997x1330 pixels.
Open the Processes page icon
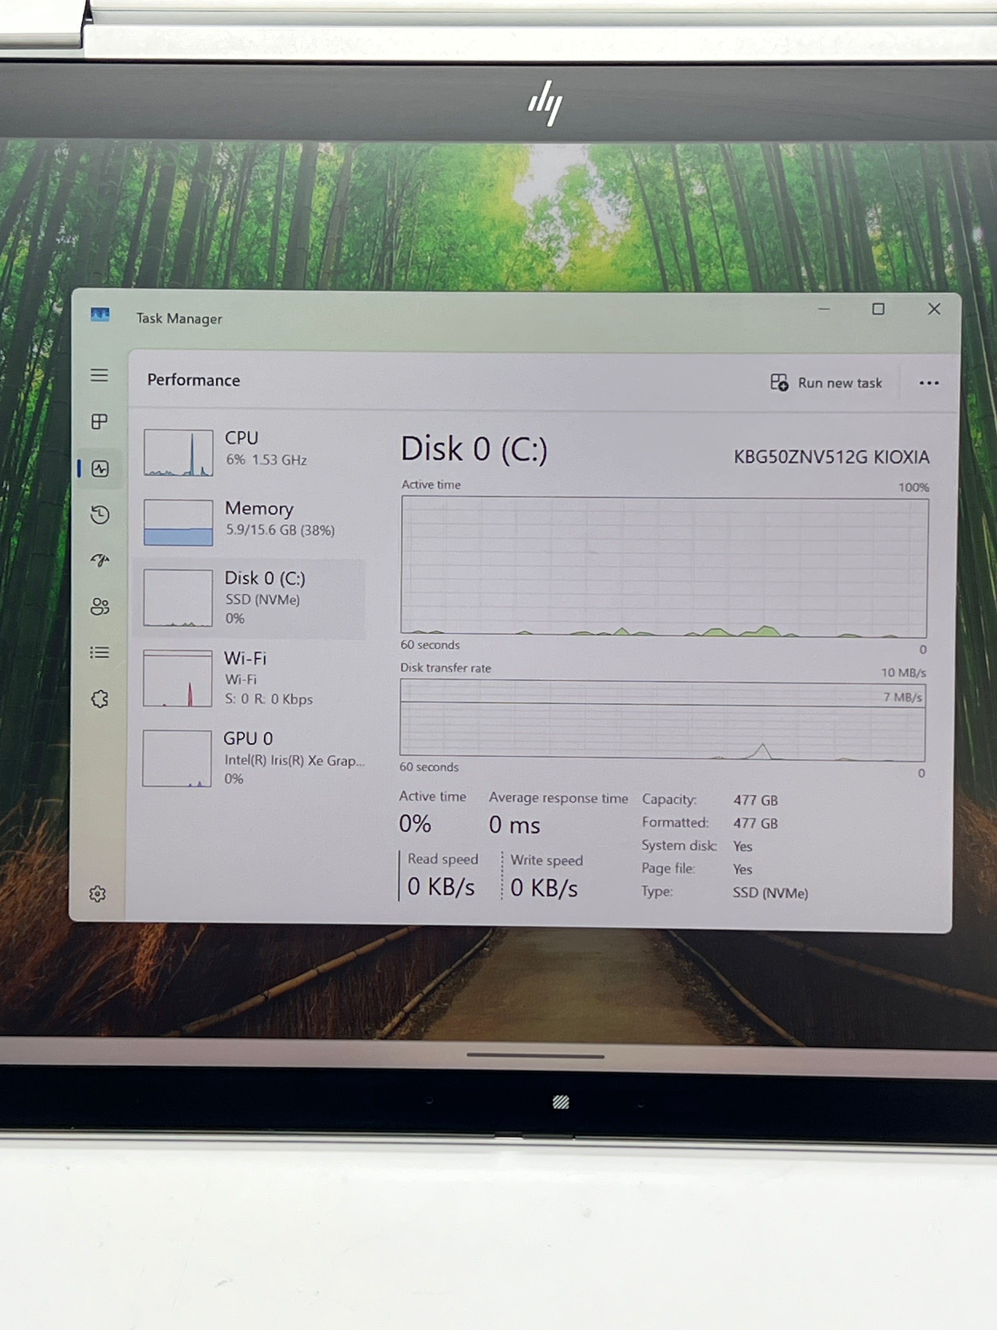pyautogui.click(x=100, y=422)
